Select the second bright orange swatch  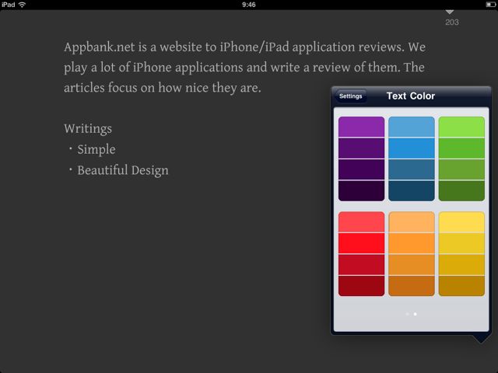[x=412, y=243]
